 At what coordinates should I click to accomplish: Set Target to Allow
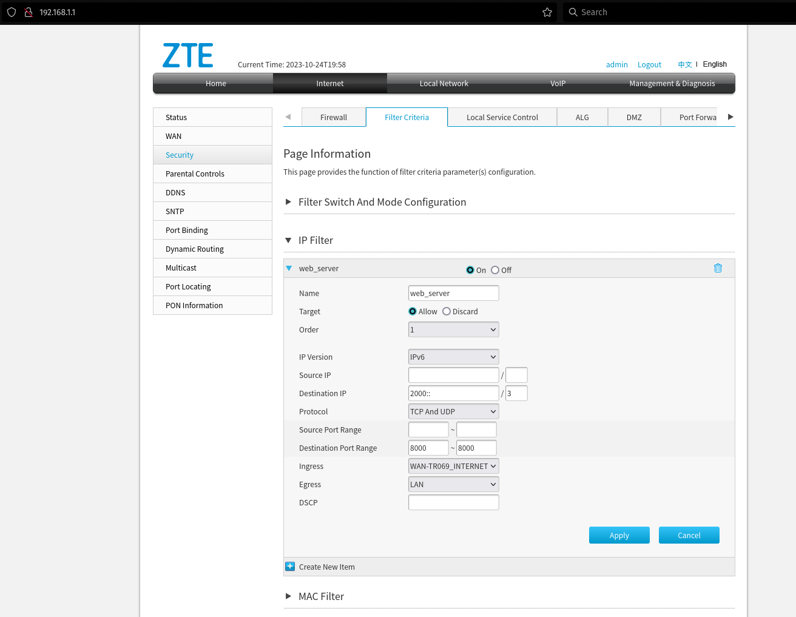[413, 311]
